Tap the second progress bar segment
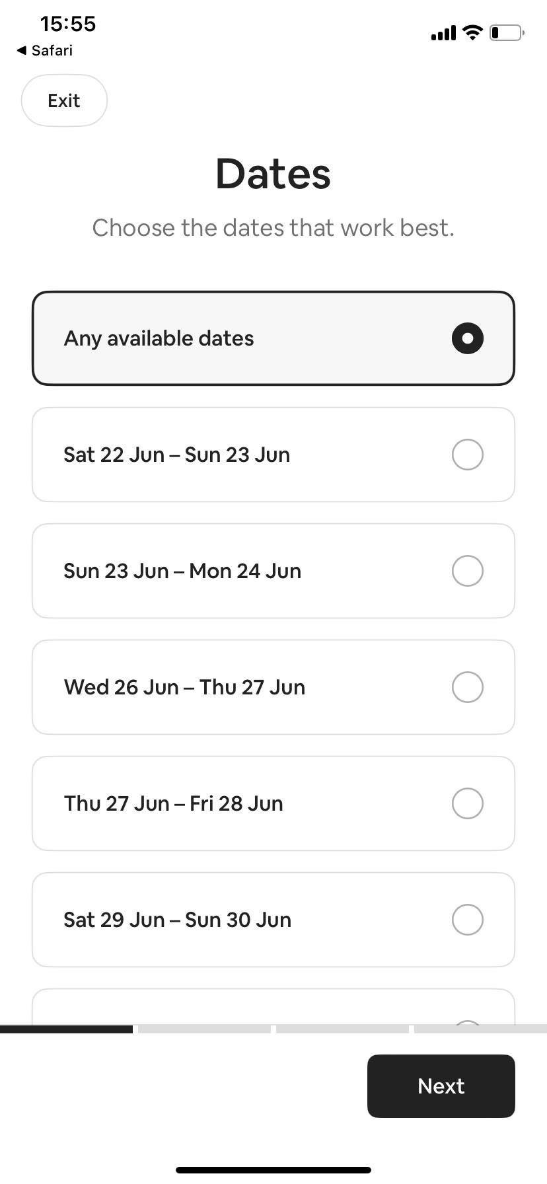Screen dimensions: 547x1184 pos(204,1029)
